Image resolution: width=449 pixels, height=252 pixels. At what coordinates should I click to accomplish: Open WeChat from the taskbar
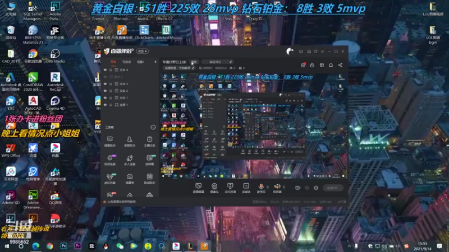pos(120,246)
